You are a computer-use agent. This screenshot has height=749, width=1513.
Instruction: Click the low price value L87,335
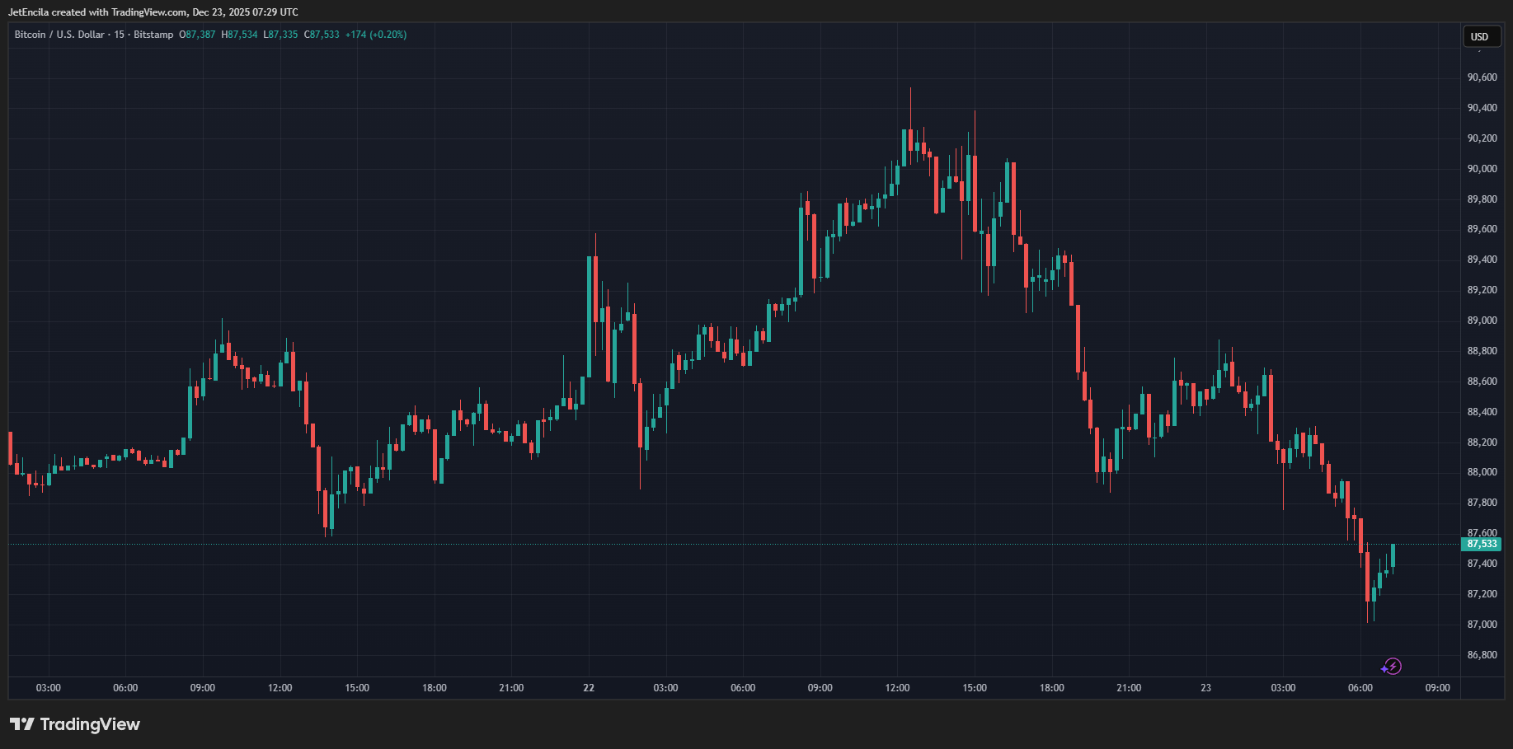280,35
